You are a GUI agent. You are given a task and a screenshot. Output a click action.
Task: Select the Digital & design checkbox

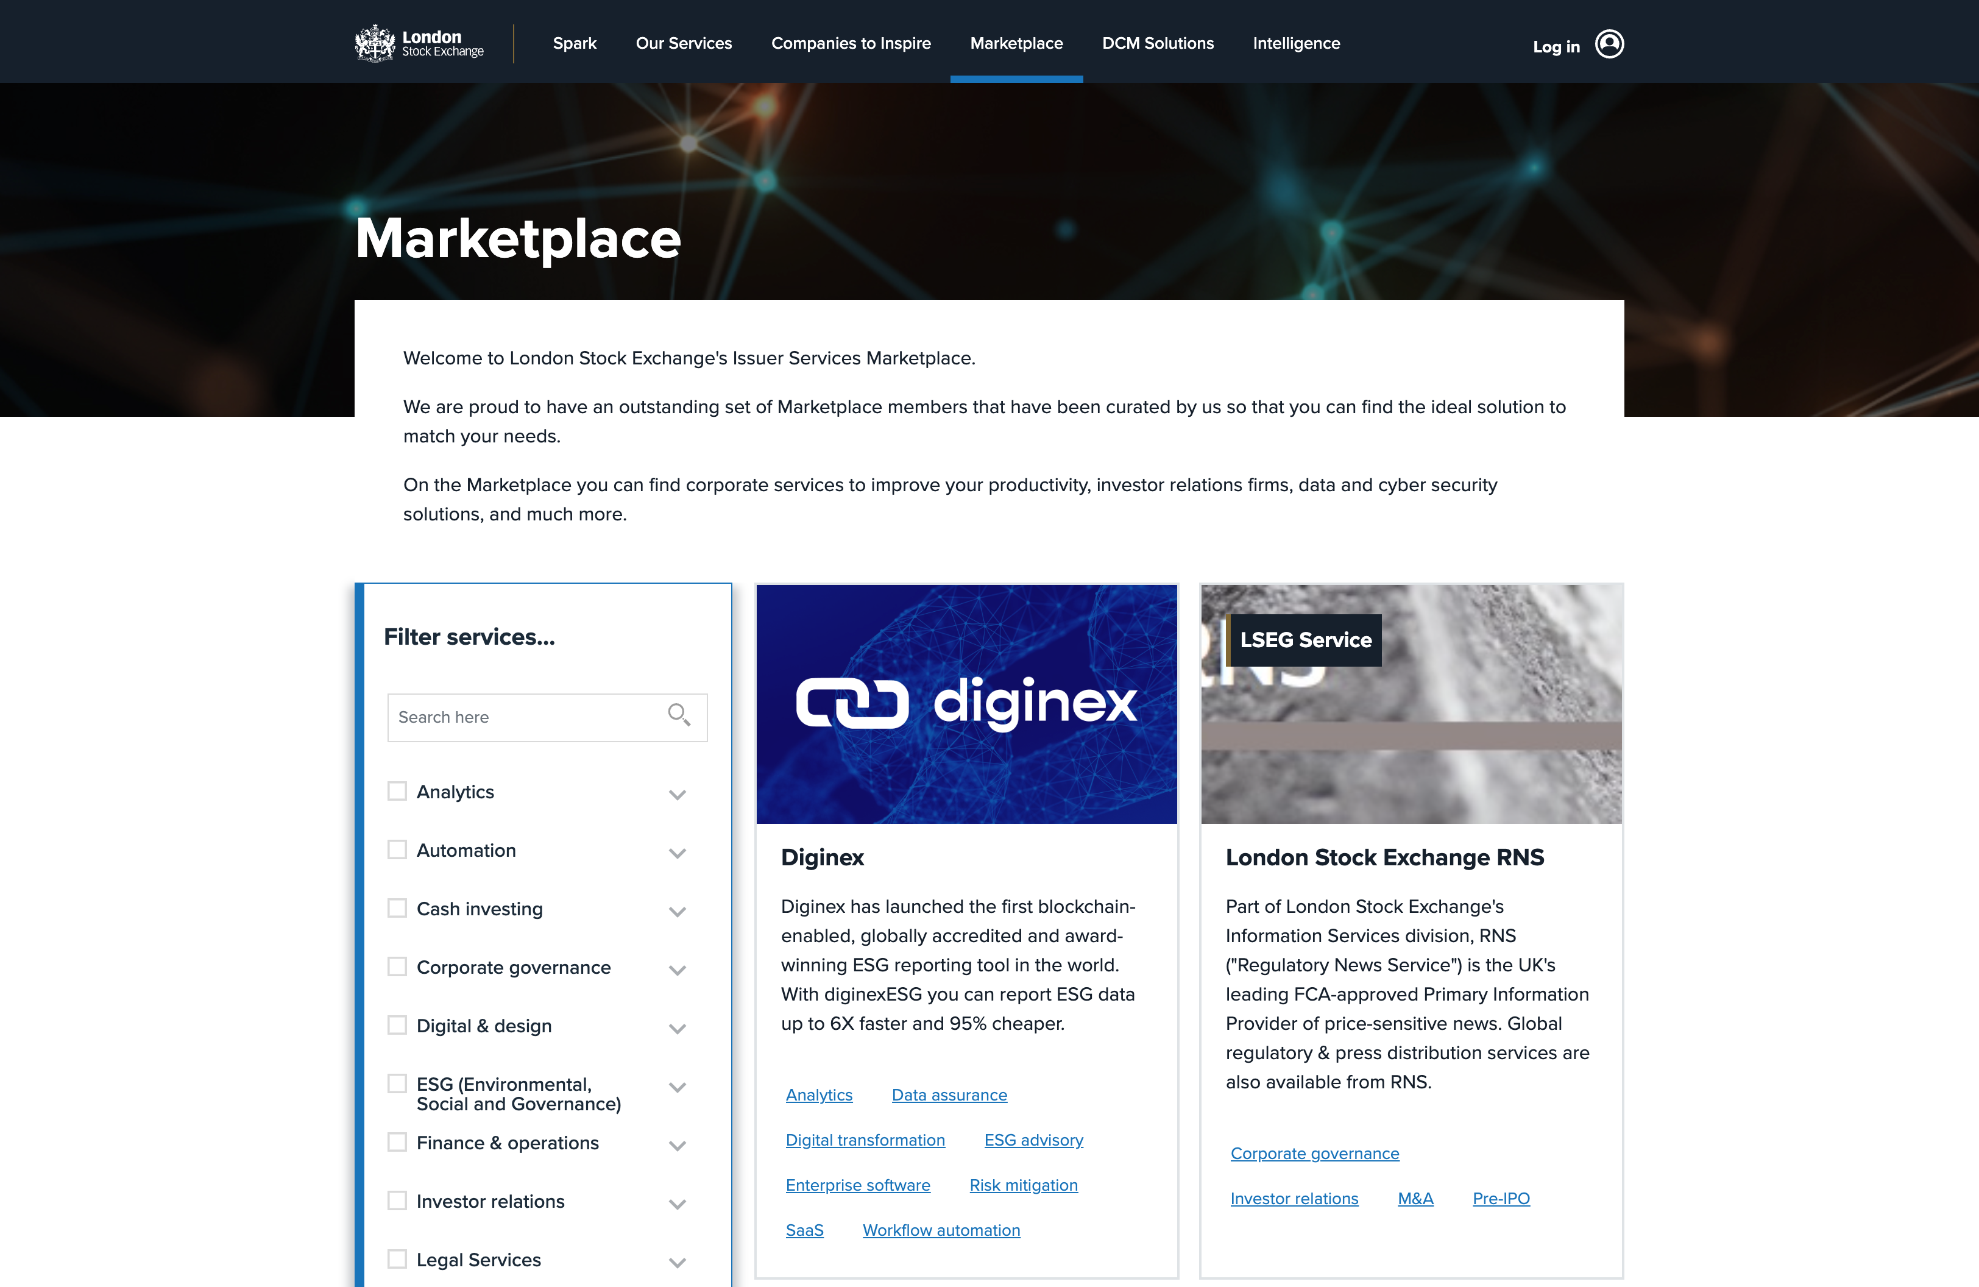point(397,1024)
